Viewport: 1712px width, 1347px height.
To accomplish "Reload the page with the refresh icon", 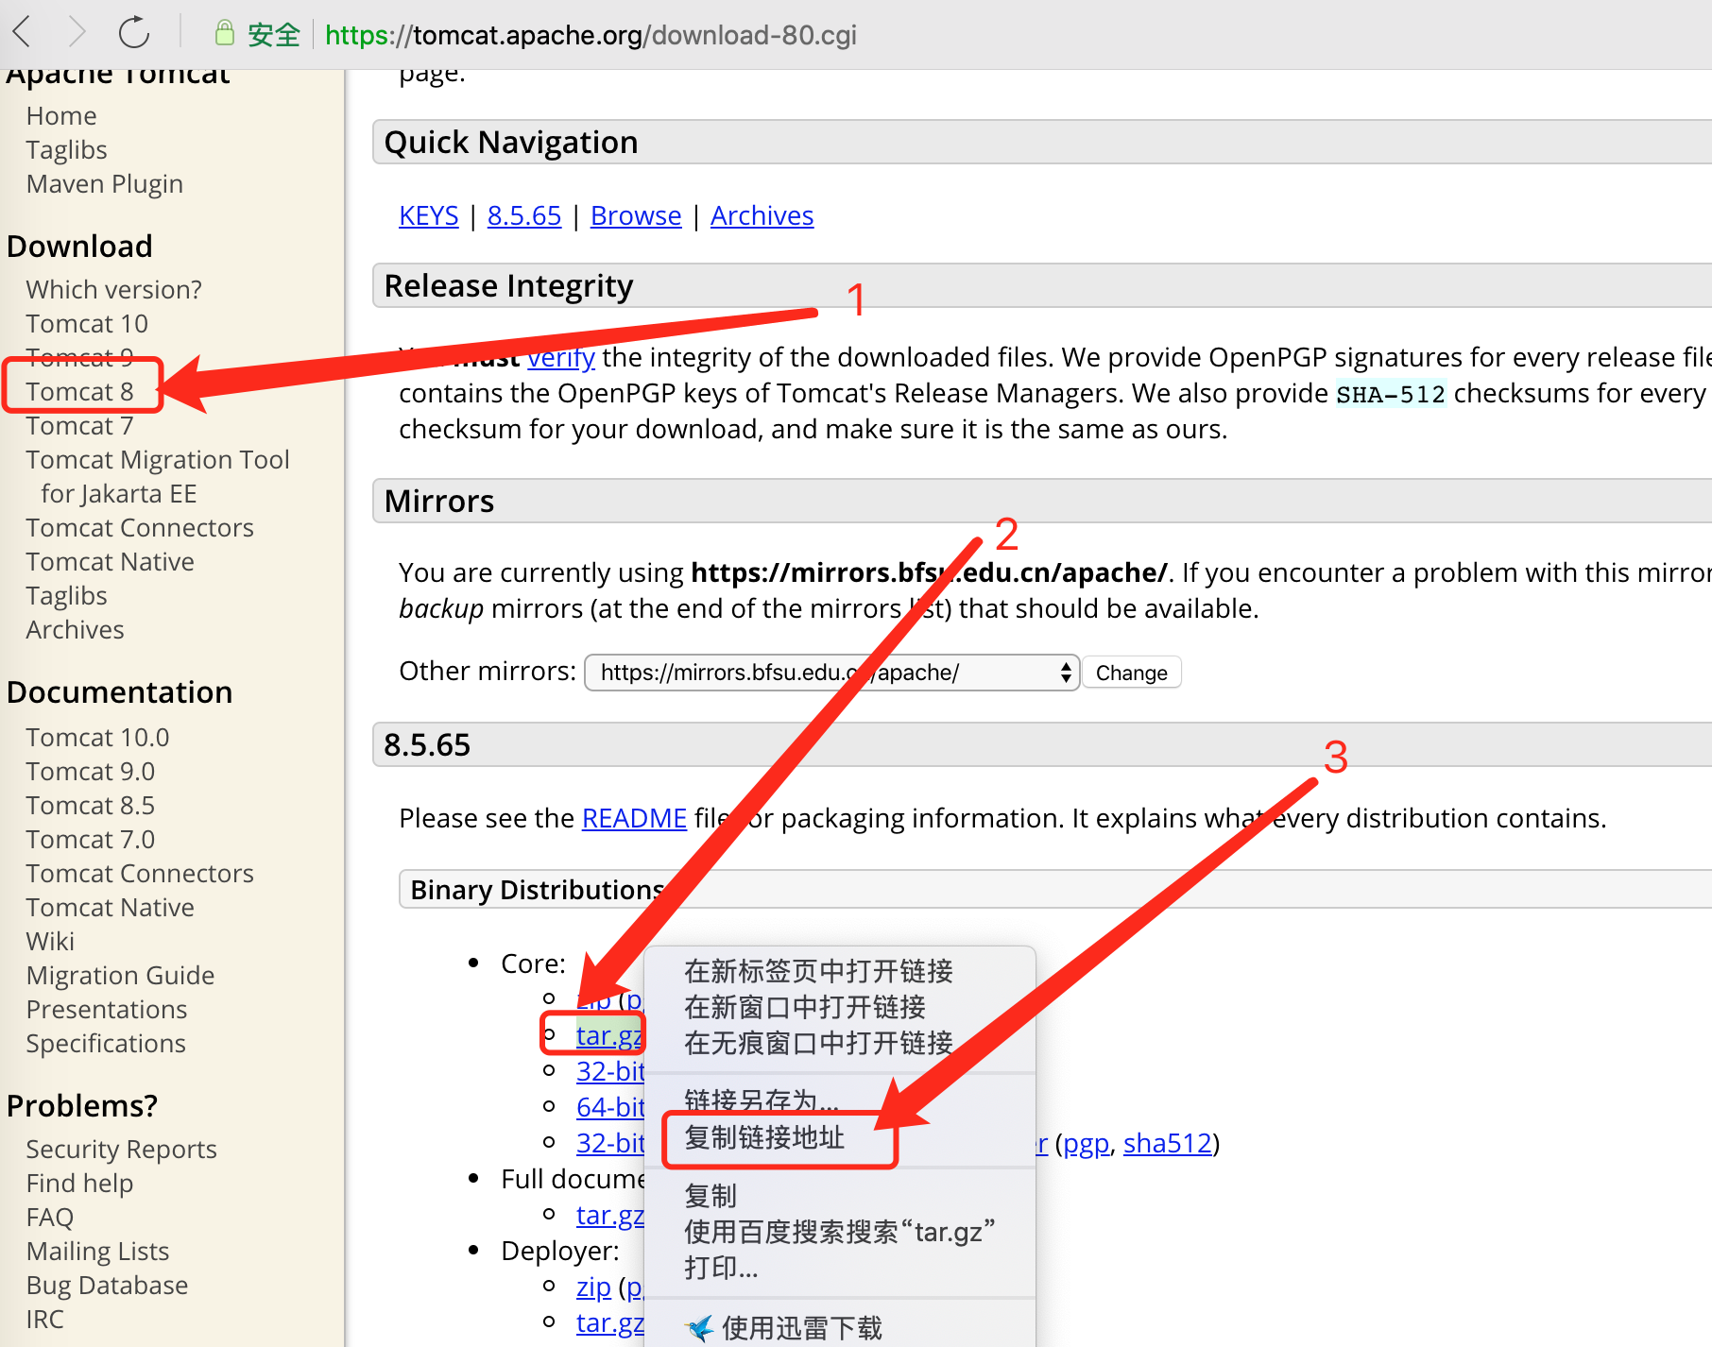I will pos(134,31).
